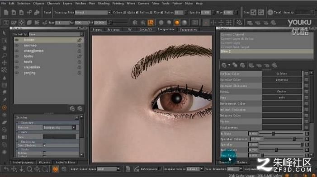317x177 pixels.
Task: Open the Version dropdown in object properties
Action: pos(59,127)
